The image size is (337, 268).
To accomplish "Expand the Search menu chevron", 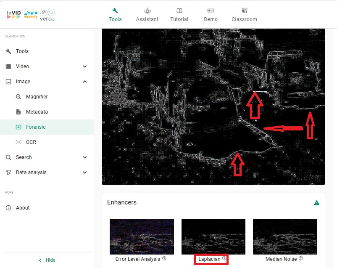I will click(85, 157).
